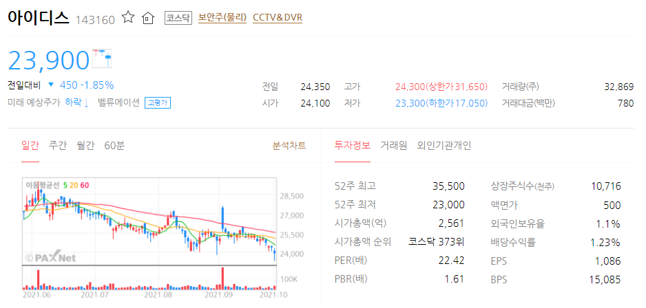Click the 60-day moving average legend
Viewport: 646px width, 308px height.
point(85,185)
